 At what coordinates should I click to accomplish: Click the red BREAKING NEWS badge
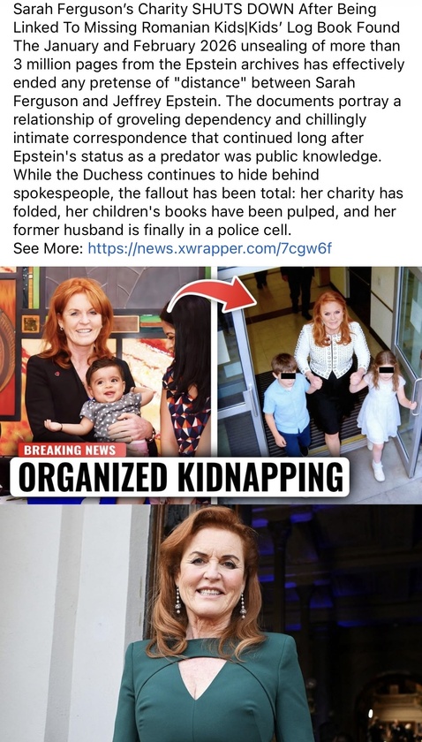(72, 450)
